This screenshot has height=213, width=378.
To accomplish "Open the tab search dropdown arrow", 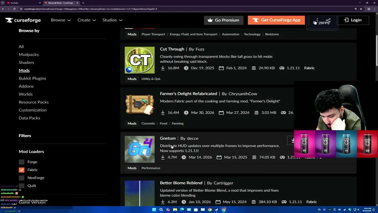I will (x=3, y=3).
